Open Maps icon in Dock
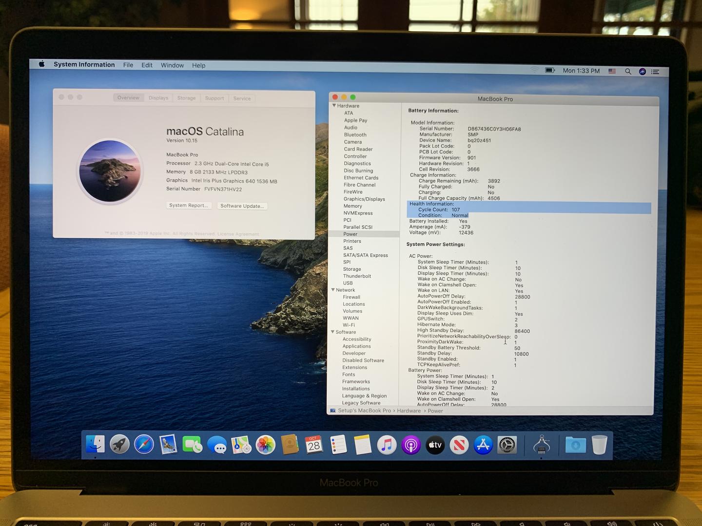This screenshot has height=526, width=702. tap(241, 445)
